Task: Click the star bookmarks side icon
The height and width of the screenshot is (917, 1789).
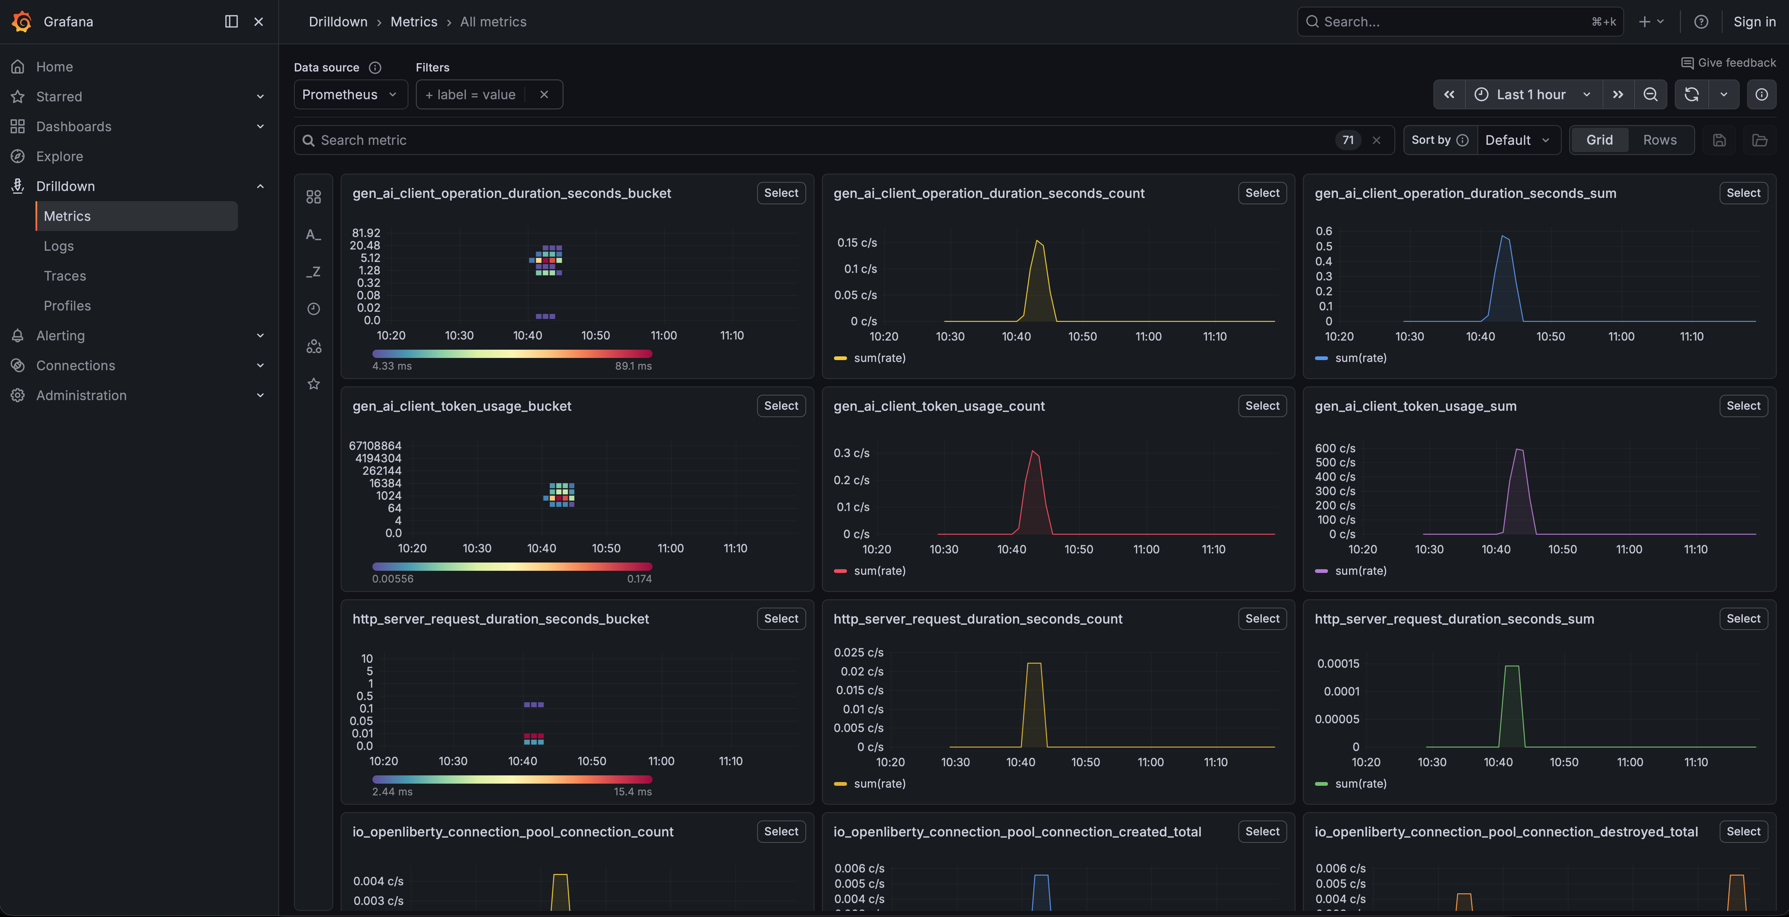Action: [314, 384]
